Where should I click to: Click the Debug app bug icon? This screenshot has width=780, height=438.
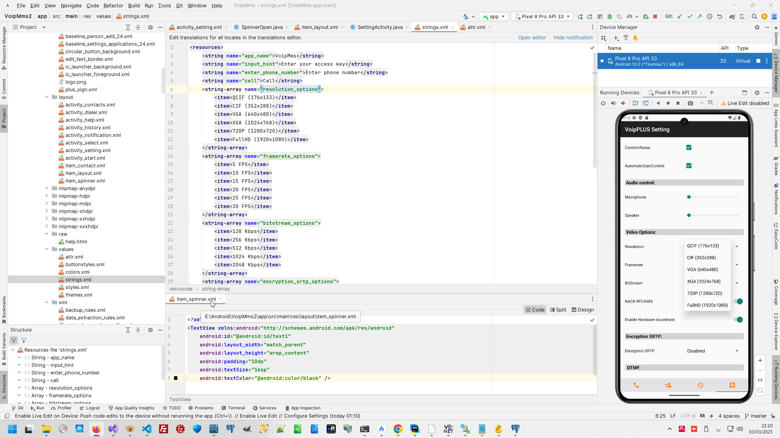pos(609,16)
